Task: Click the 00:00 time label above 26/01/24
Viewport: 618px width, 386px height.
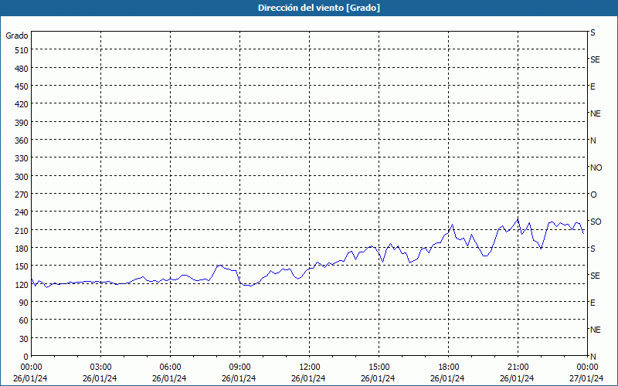Action: 31,367
